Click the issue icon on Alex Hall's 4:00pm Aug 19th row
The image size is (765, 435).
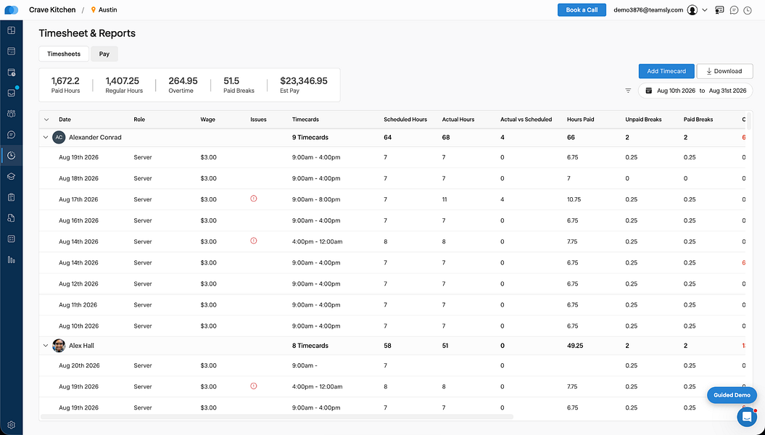253,386
